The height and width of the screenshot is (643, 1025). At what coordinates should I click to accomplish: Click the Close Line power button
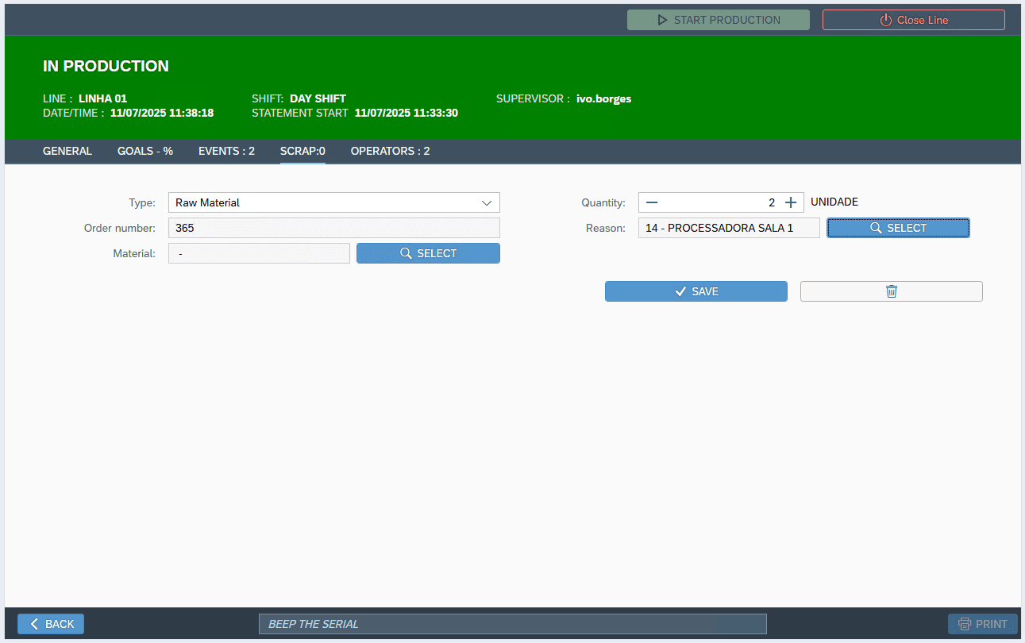(x=913, y=20)
